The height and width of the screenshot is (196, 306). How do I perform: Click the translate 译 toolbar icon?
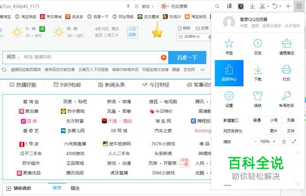tap(229, 6)
